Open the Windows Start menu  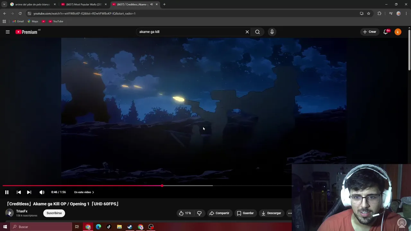point(5,227)
